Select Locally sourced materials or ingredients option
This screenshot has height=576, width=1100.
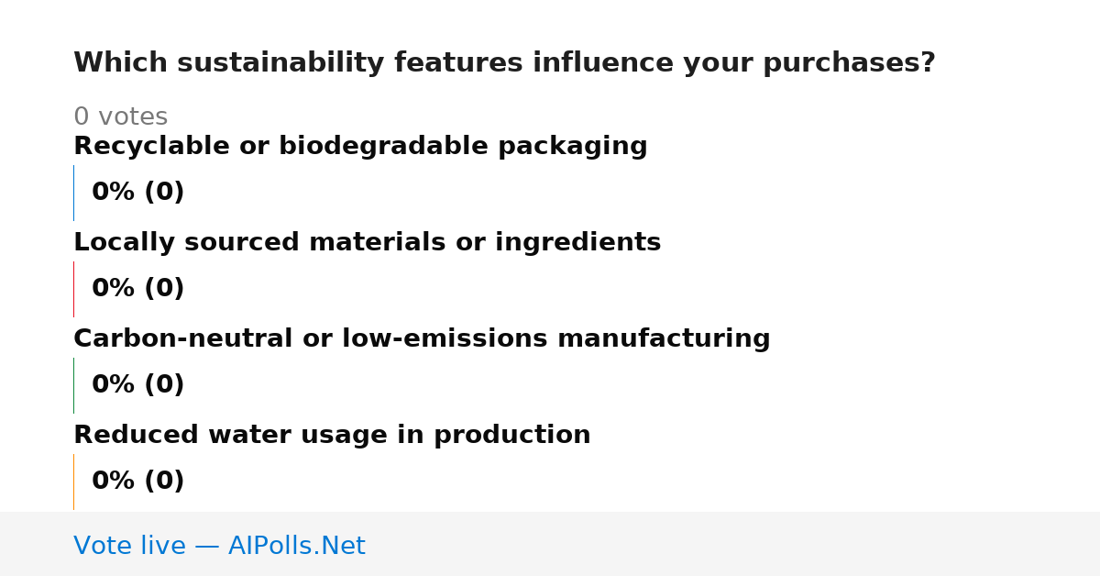pyautogui.click(x=367, y=242)
